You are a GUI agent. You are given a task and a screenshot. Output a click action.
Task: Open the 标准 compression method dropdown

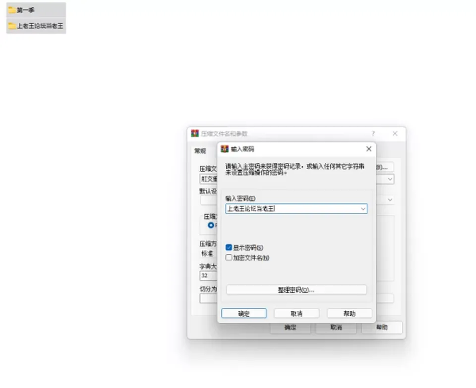208,253
